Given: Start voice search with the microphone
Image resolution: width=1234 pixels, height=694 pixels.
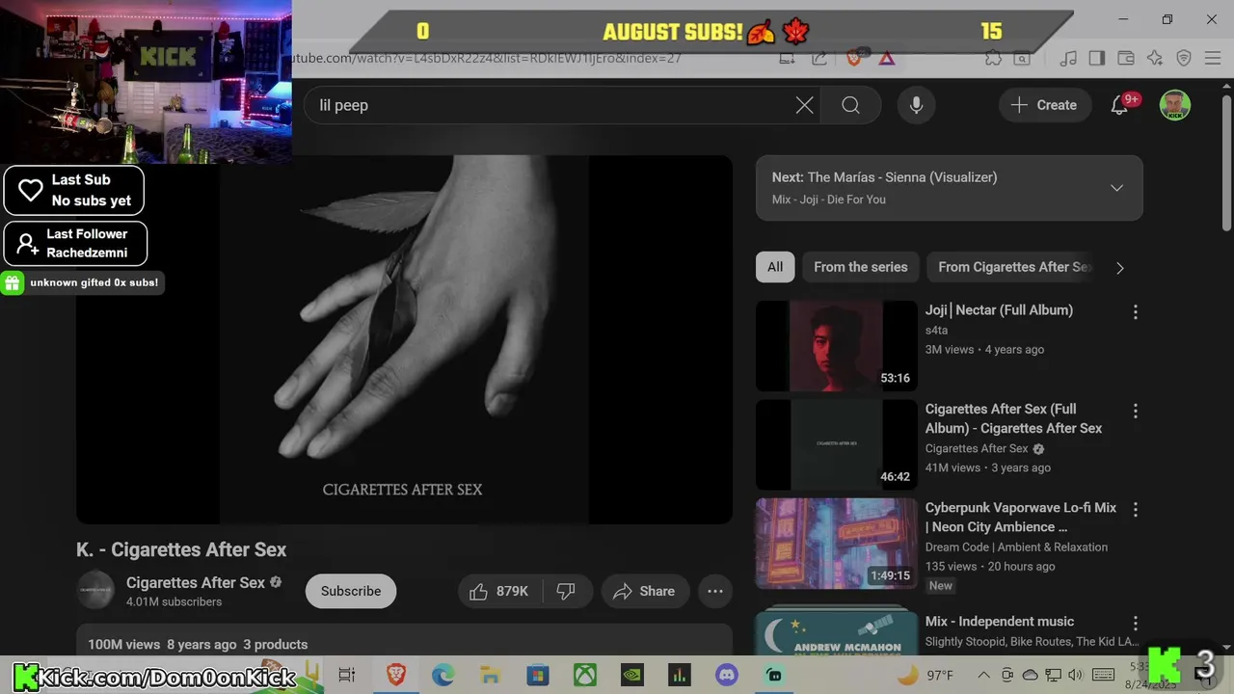Looking at the screenshot, I should point(916,105).
